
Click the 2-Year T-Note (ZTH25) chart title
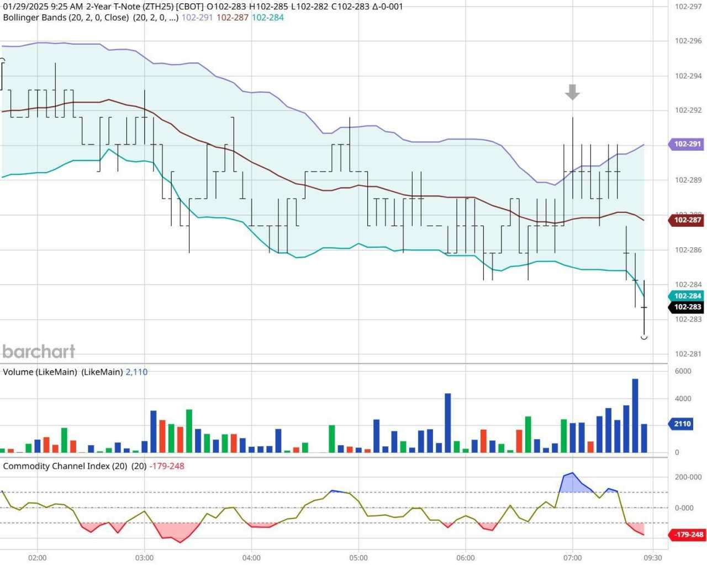130,7
